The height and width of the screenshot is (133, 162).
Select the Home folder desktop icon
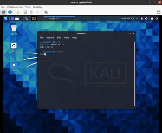click(14, 67)
